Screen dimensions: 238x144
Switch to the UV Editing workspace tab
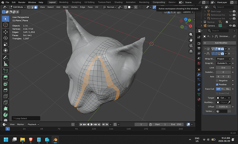89,2
